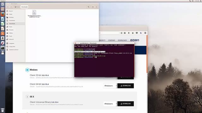Select Pictures in the Files sidebar
The width and height of the screenshot is (202, 113).
(15, 30)
